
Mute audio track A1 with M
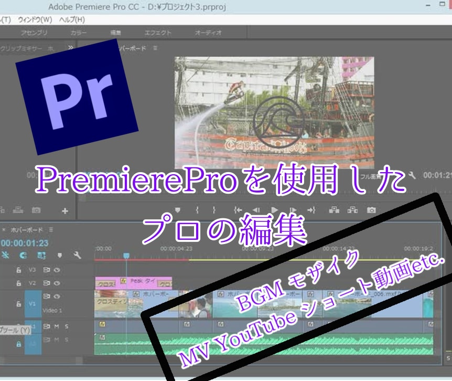click(x=57, y=326)
